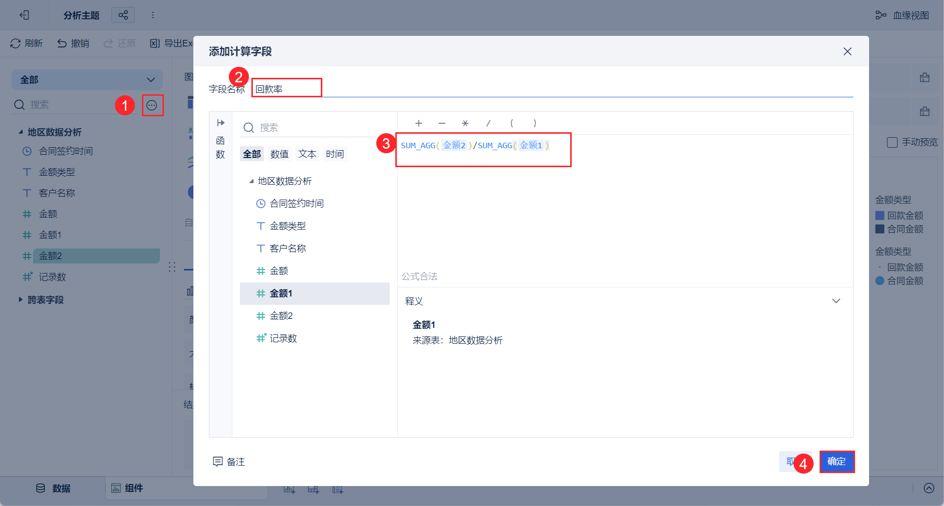
Task: Close the 添加计算字段 dialog
Action: (847, 51)
